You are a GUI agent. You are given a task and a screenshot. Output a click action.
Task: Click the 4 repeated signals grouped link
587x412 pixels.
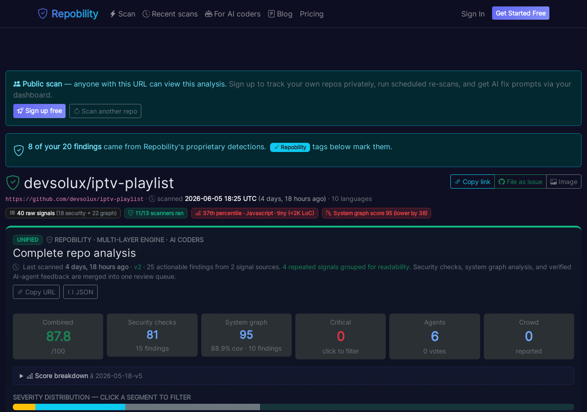tap(346, 267)
